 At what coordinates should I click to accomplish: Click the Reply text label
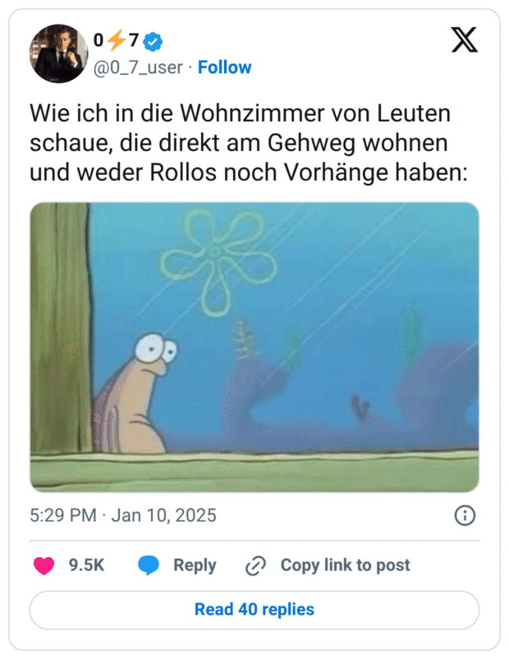tap(195, 565)
